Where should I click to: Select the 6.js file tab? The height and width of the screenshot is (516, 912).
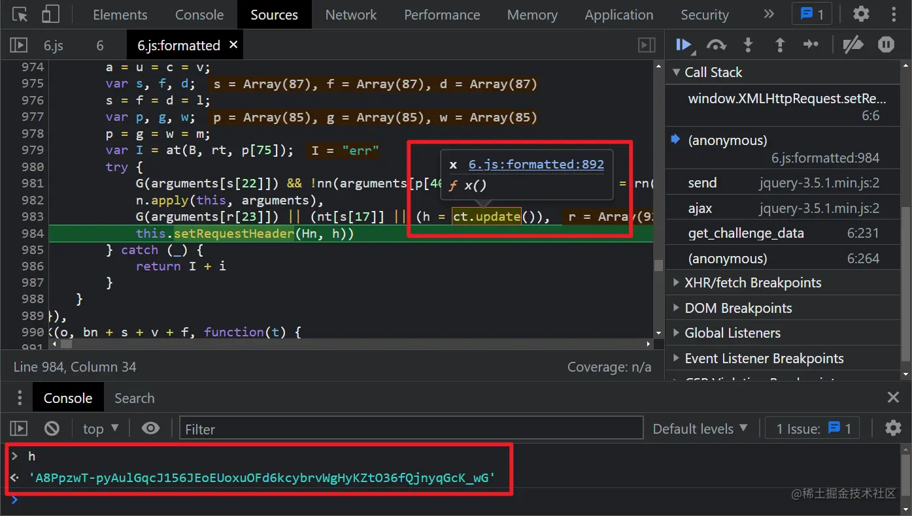coord(54,45)
